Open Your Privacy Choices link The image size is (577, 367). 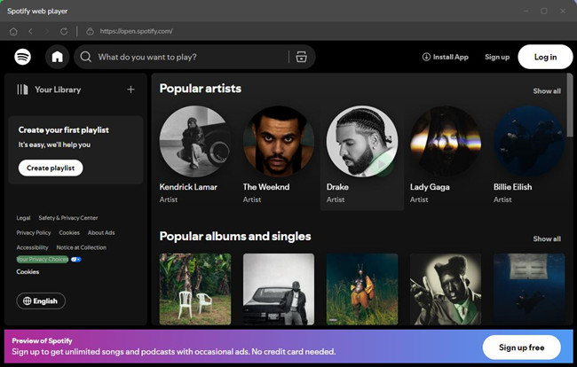pos(43,260)
